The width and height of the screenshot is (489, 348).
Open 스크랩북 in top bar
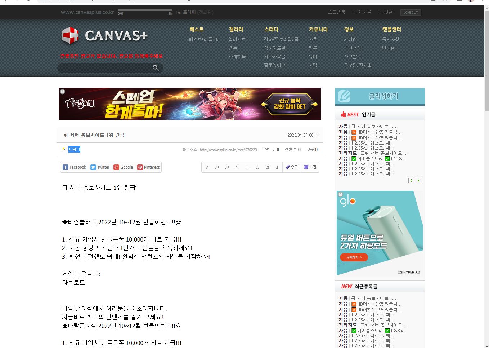[337, 12]
